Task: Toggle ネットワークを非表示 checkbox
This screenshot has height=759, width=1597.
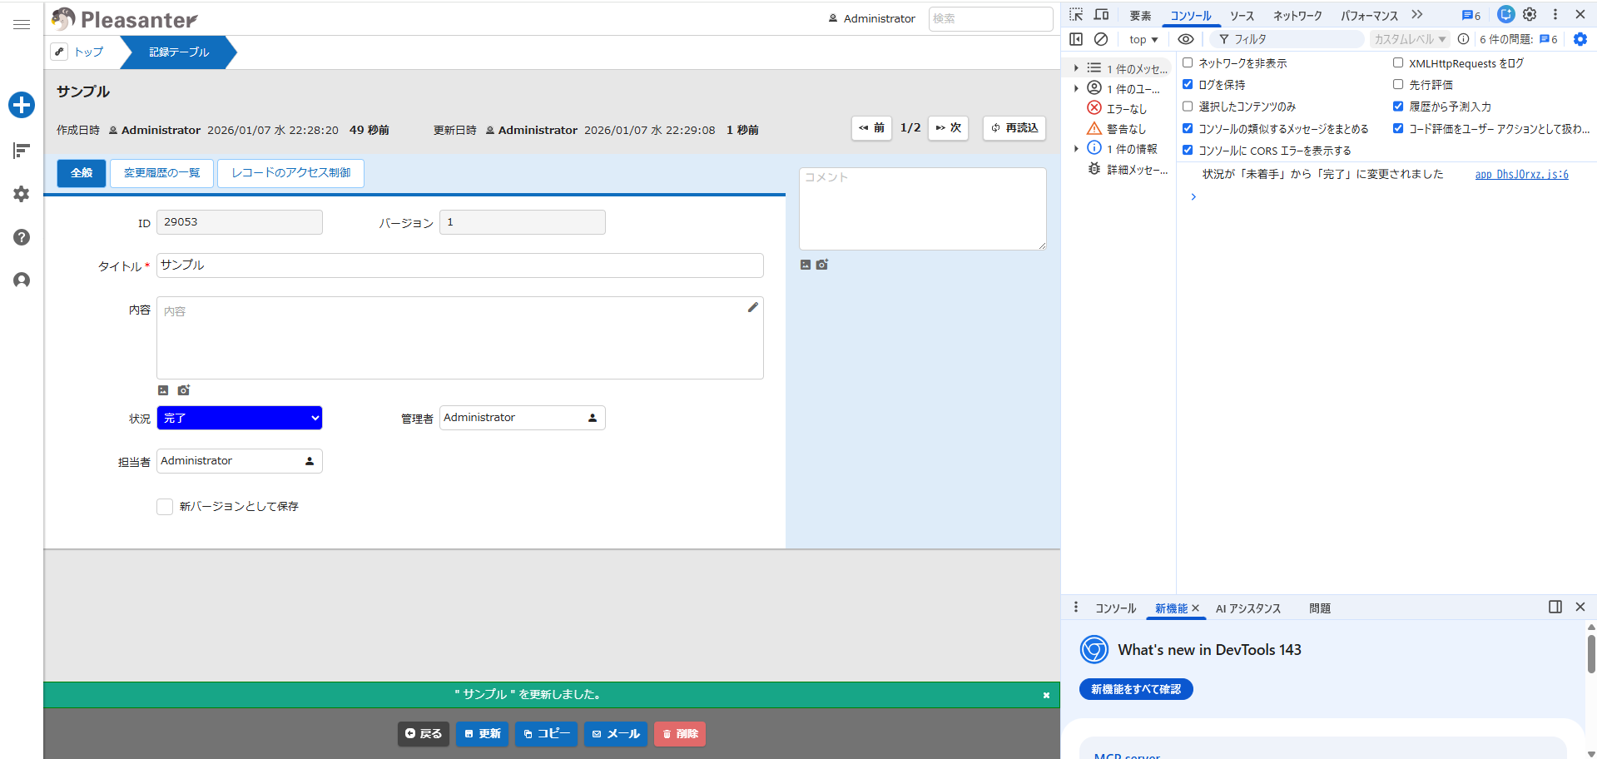Action: tap(1188, 62)
